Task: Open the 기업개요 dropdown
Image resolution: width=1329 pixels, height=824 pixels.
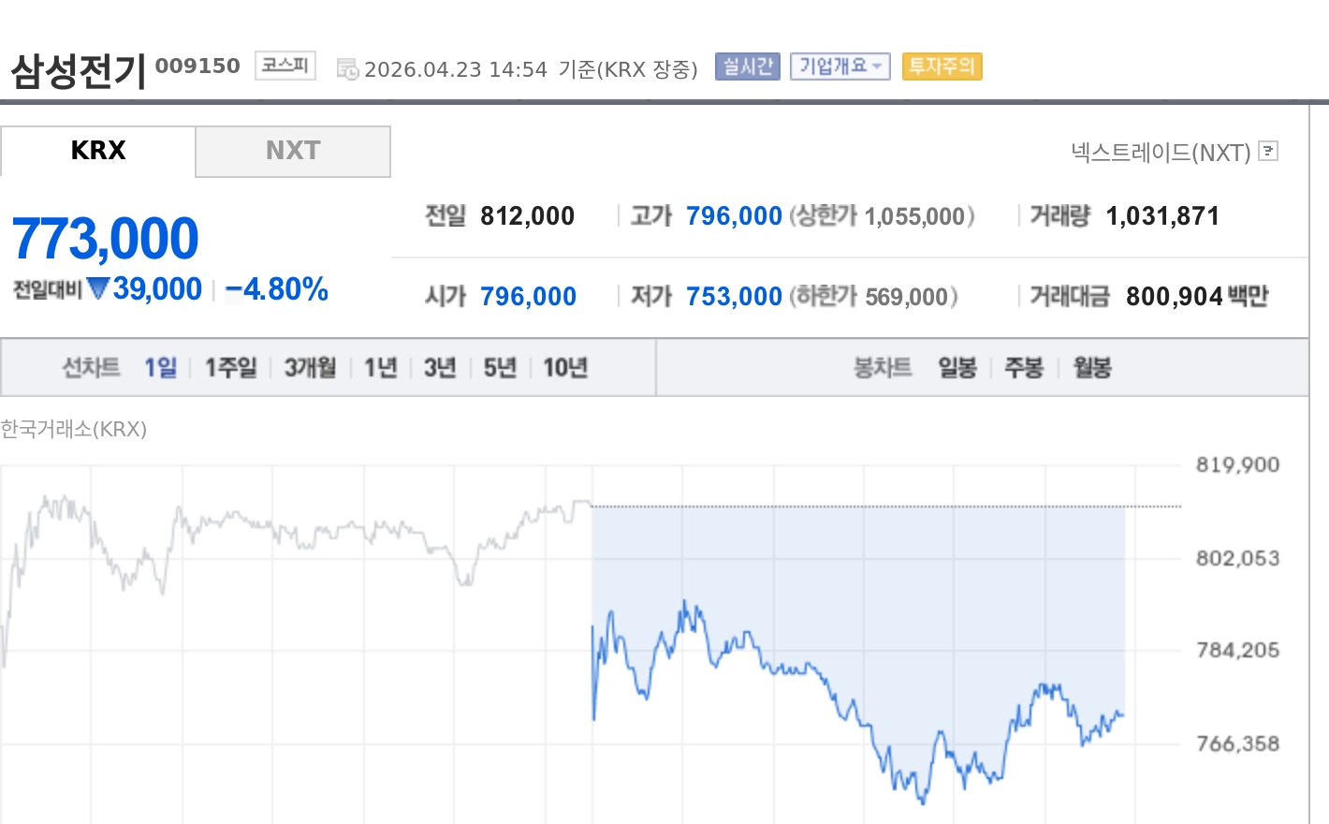Action: click(840, 66)
